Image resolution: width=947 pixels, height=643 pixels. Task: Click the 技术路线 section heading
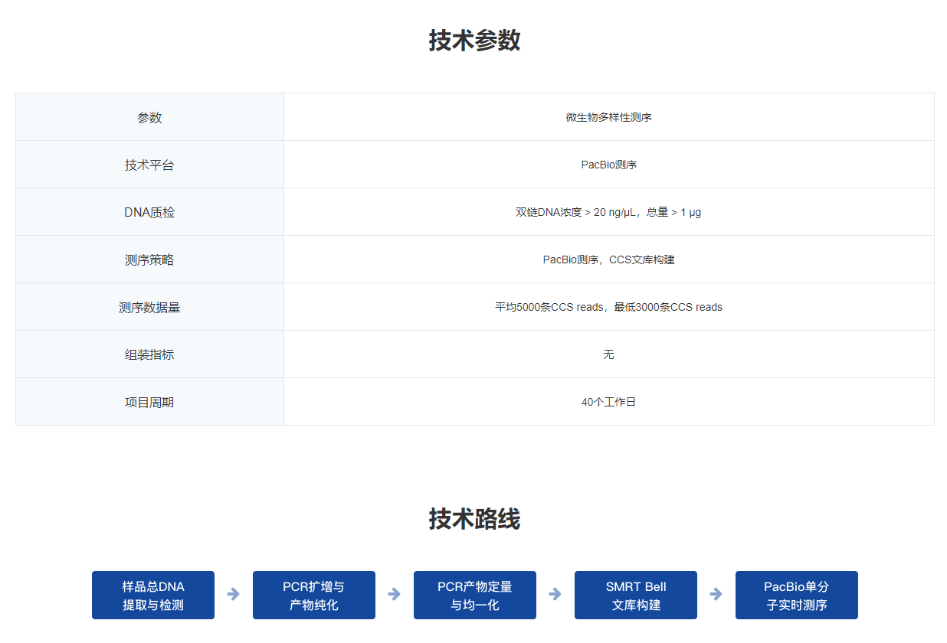(474, 519)
